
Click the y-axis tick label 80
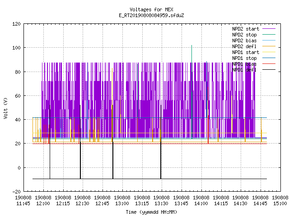tap(18, 72)
